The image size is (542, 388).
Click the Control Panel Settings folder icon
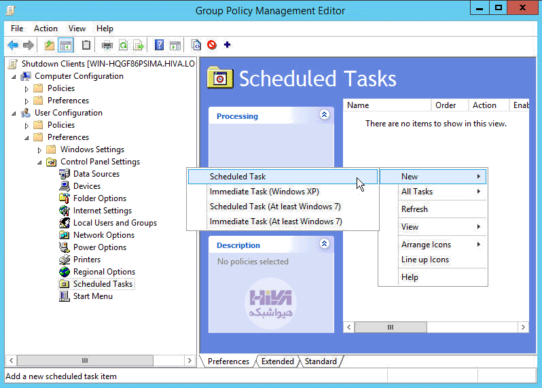pos(52,162)
